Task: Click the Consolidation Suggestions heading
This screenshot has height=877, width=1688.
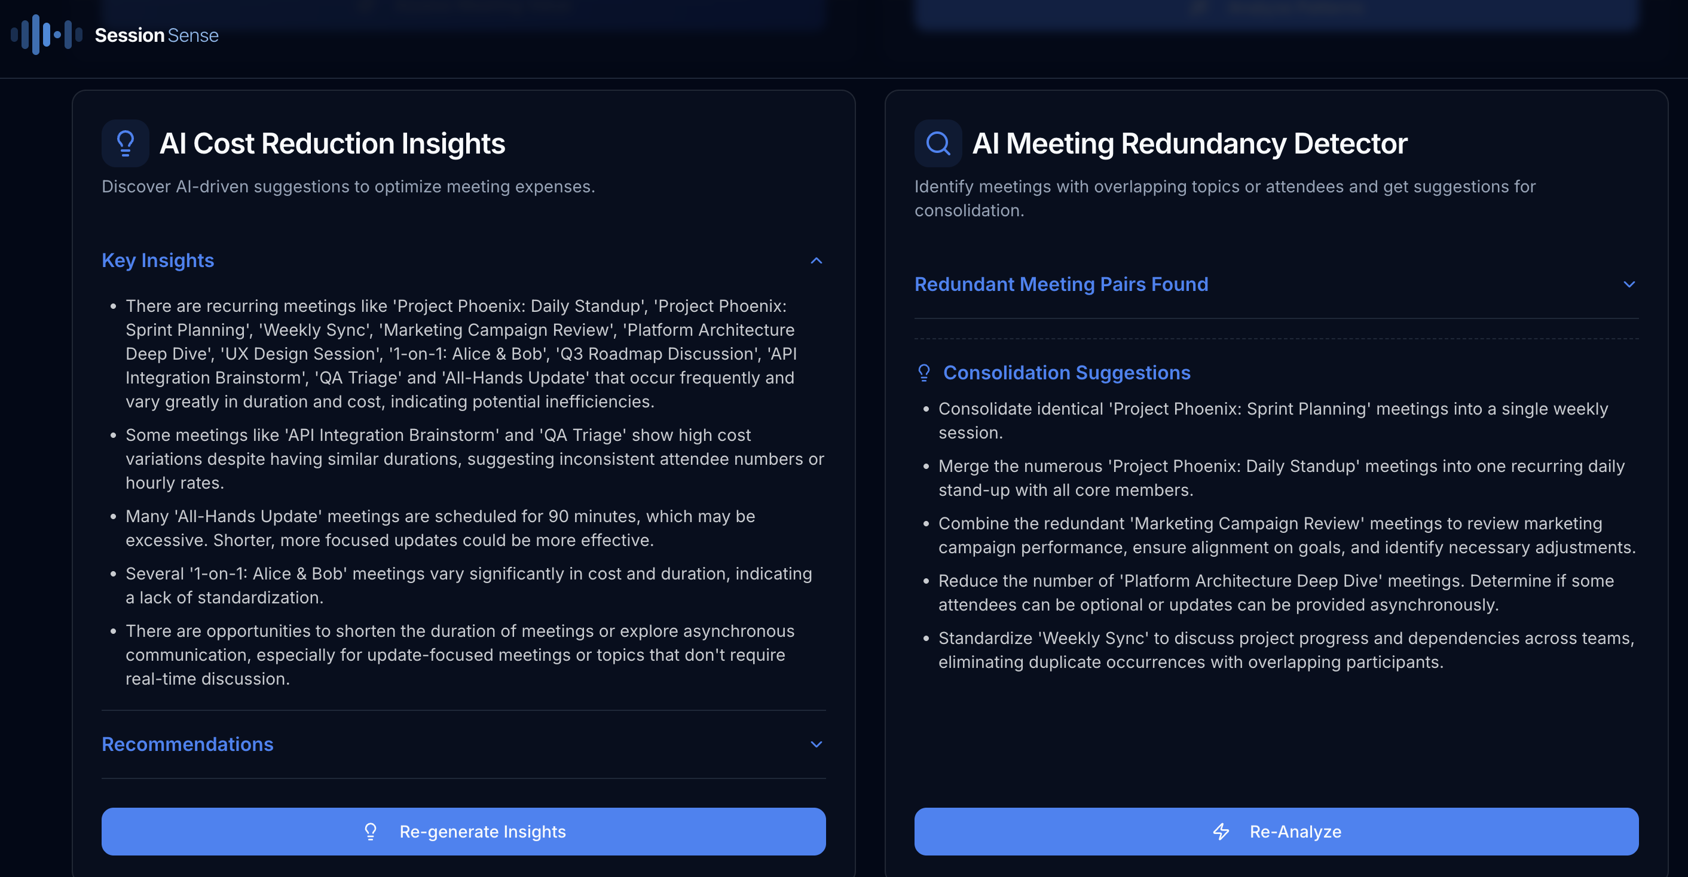Action: 1067,372
